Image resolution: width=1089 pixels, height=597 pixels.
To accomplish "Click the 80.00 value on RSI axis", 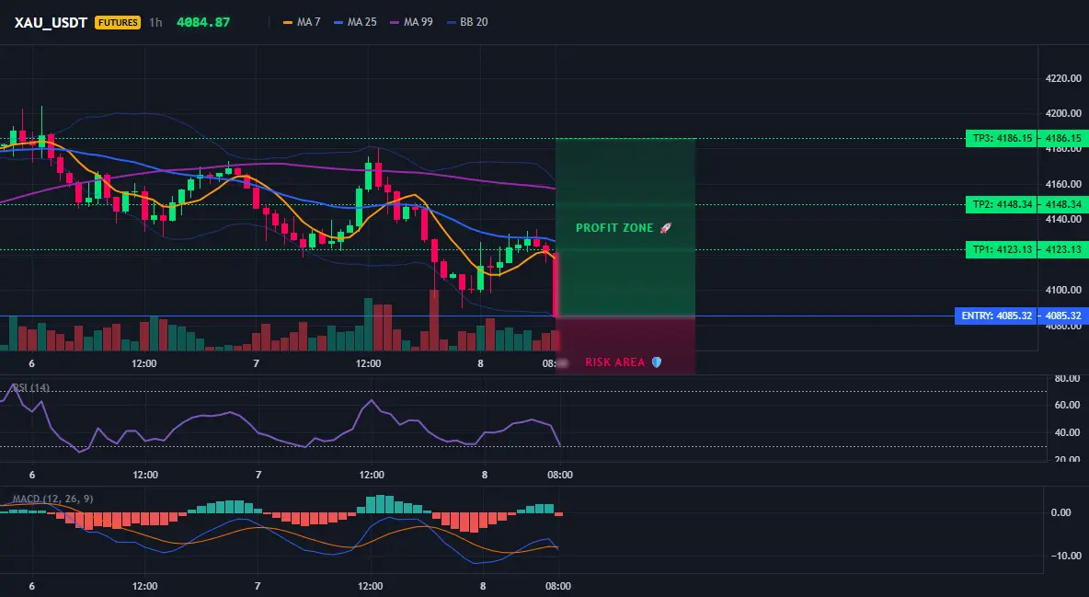I will (x=1068, y=379).
